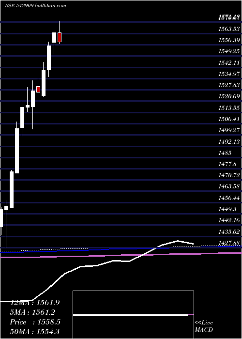Click the Price : 1558.5 readout
This screenshot has width=242, height=339.
coord(35,322)
